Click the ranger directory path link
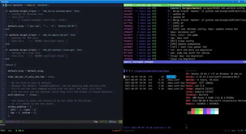The height and width of the screenshot is (134, 246). [x=151, y=71]
